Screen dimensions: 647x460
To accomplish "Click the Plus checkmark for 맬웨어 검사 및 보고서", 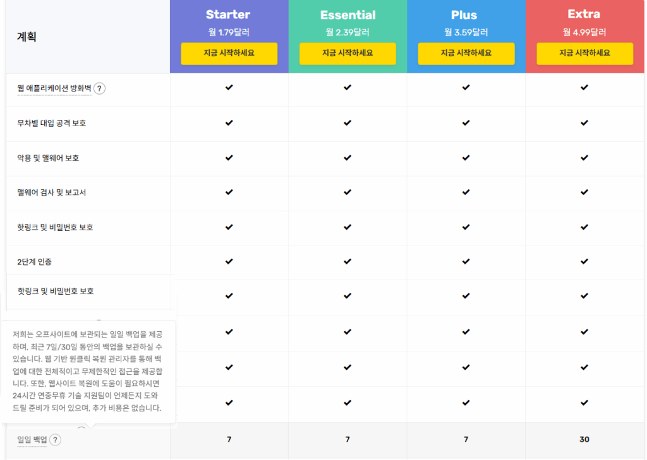I will click(x=466, y=194).
